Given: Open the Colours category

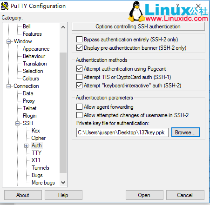Looking at the screenshot, I should (x=31, y=79).
